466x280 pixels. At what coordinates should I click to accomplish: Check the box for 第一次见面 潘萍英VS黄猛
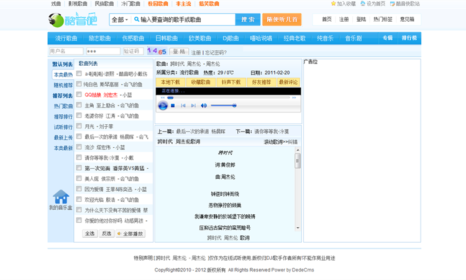point(79,168)
